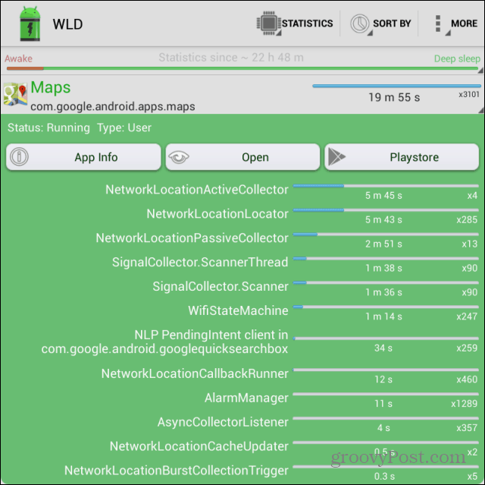
Task: Click the eye icon on Open button
Action: pyautogui.click(x=179, y=156)
